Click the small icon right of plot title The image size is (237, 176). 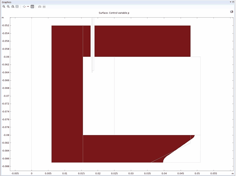(232, 12)
